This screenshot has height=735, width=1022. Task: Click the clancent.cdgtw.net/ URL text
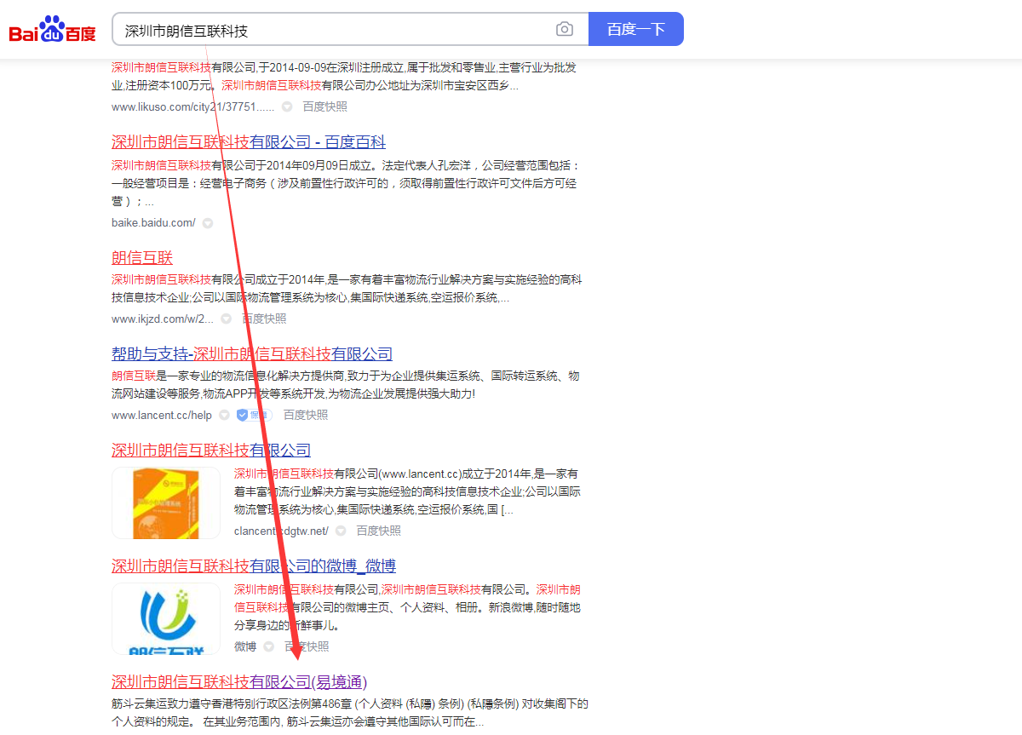281,531
